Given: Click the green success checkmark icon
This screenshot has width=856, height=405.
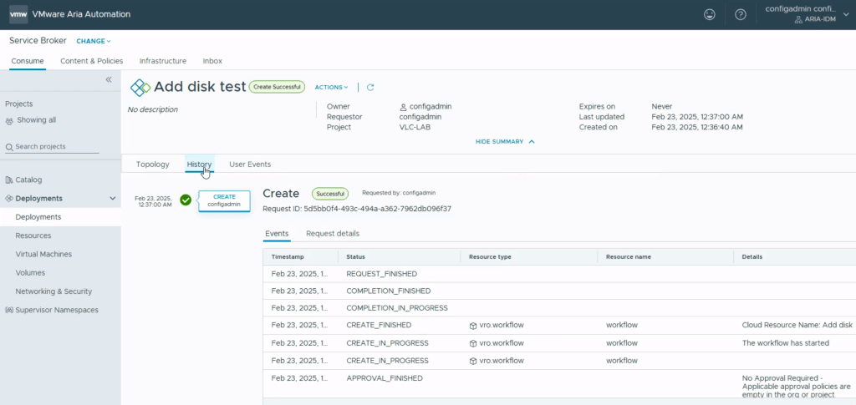Looking at the screenshot, I should [186, 200].
